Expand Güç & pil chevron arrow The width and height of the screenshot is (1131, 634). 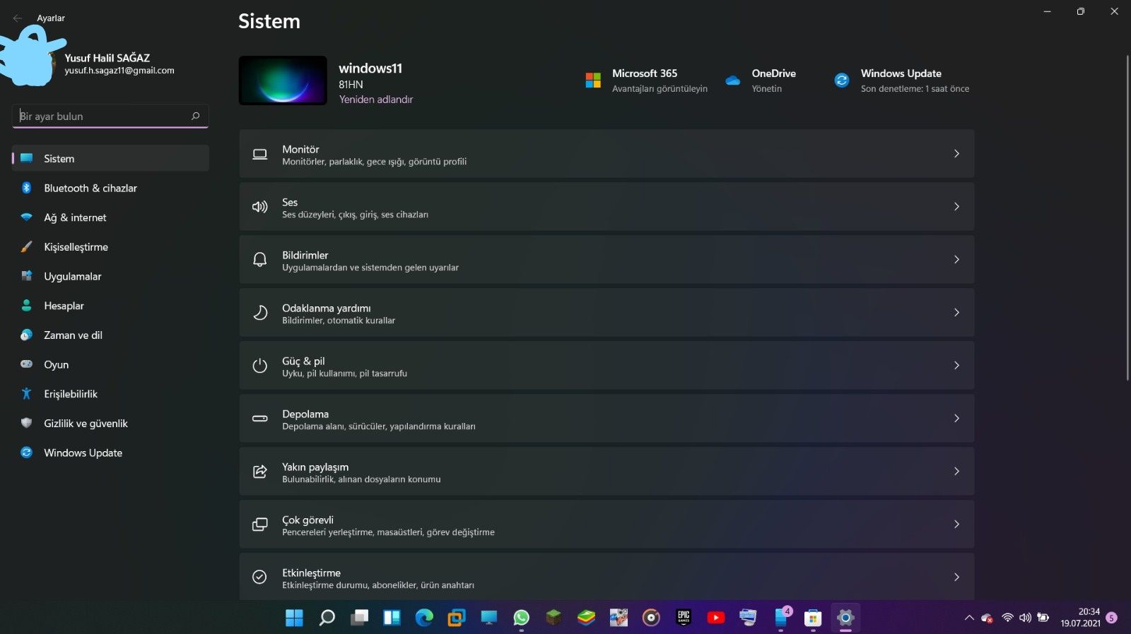pos(956,366)
